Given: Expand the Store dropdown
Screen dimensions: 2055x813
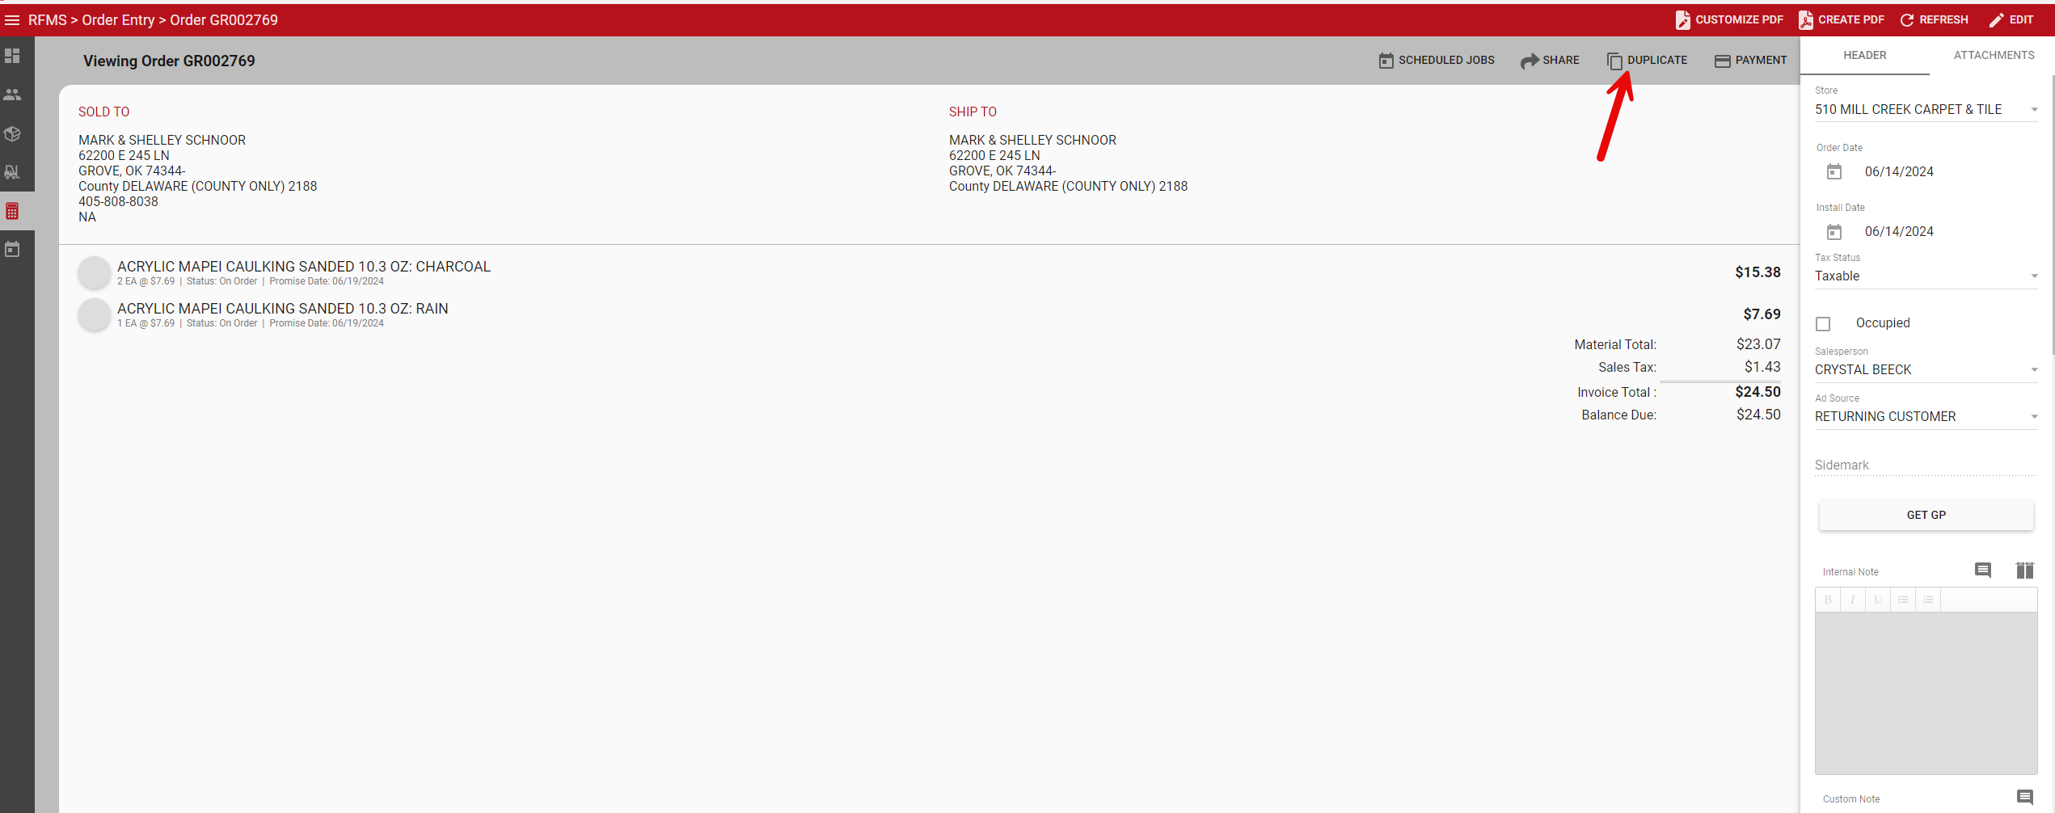Looking at the screenshot, I should [x=1925, y=110].
